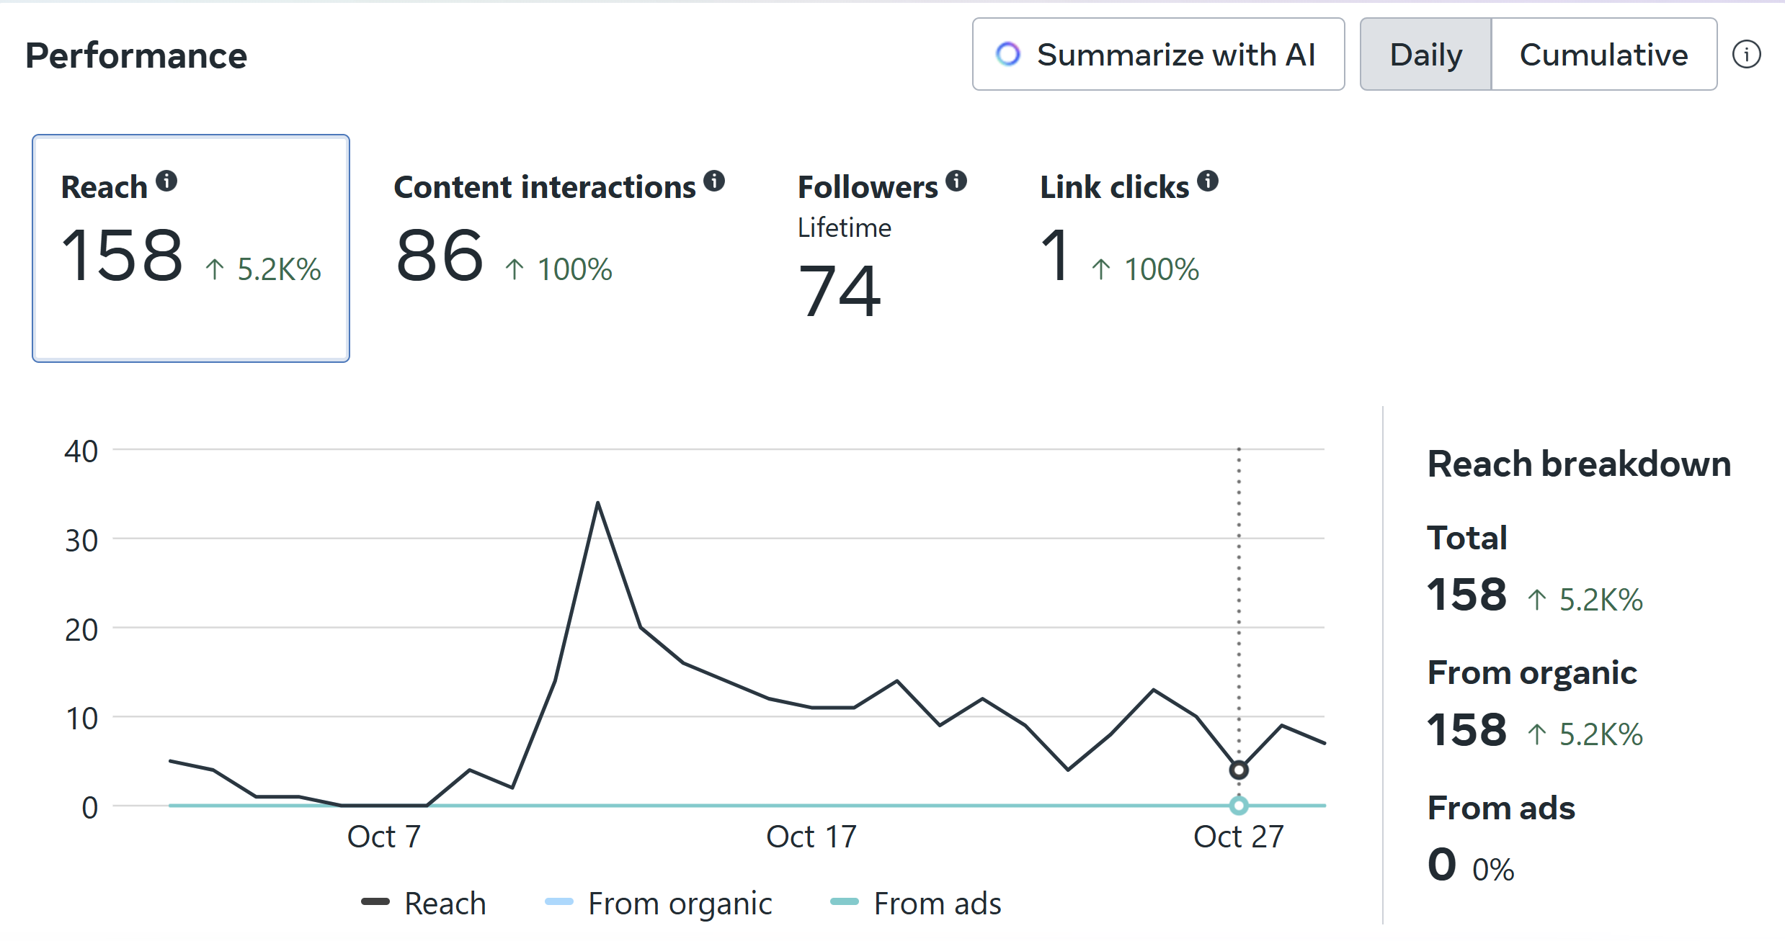Click the AI sparkle circle icon
The image size is (1785, 941).
click(x=1008, y=55)
